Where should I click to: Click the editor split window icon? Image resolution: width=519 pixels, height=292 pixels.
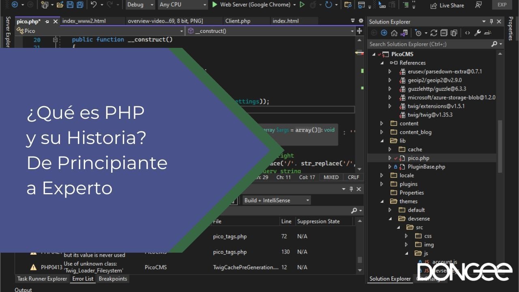[359, 31]
